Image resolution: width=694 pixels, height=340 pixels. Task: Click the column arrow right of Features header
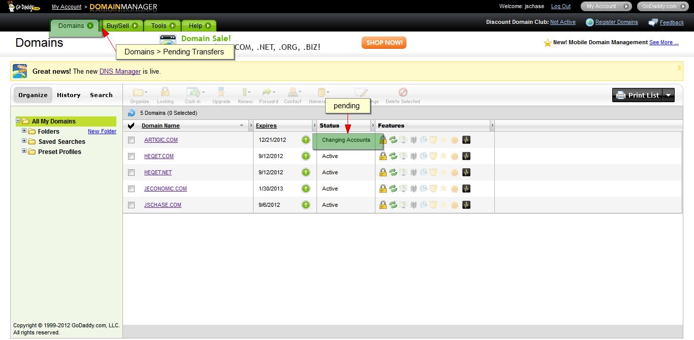(492, 126)
